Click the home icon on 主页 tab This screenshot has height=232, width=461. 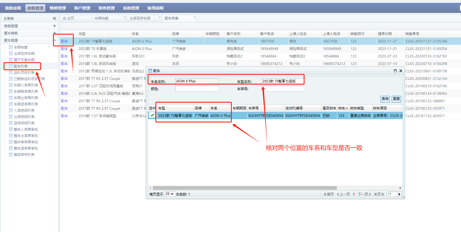tap(64, 18)
